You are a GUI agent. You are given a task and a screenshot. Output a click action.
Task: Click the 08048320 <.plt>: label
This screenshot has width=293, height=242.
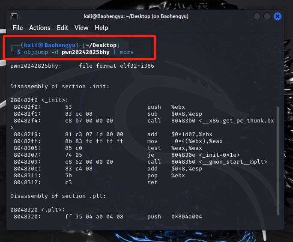38,210
